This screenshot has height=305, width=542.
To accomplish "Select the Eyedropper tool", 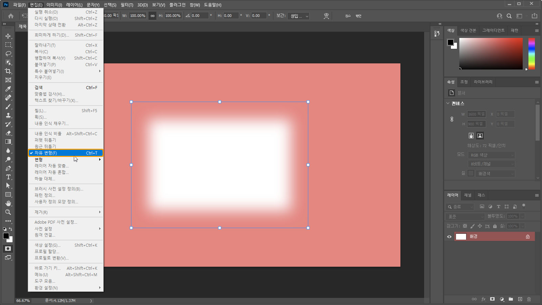I will 8,89.
